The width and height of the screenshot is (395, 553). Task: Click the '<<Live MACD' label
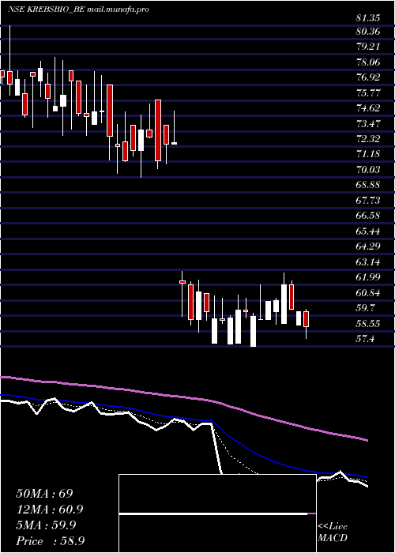click(x=333, y=532)
